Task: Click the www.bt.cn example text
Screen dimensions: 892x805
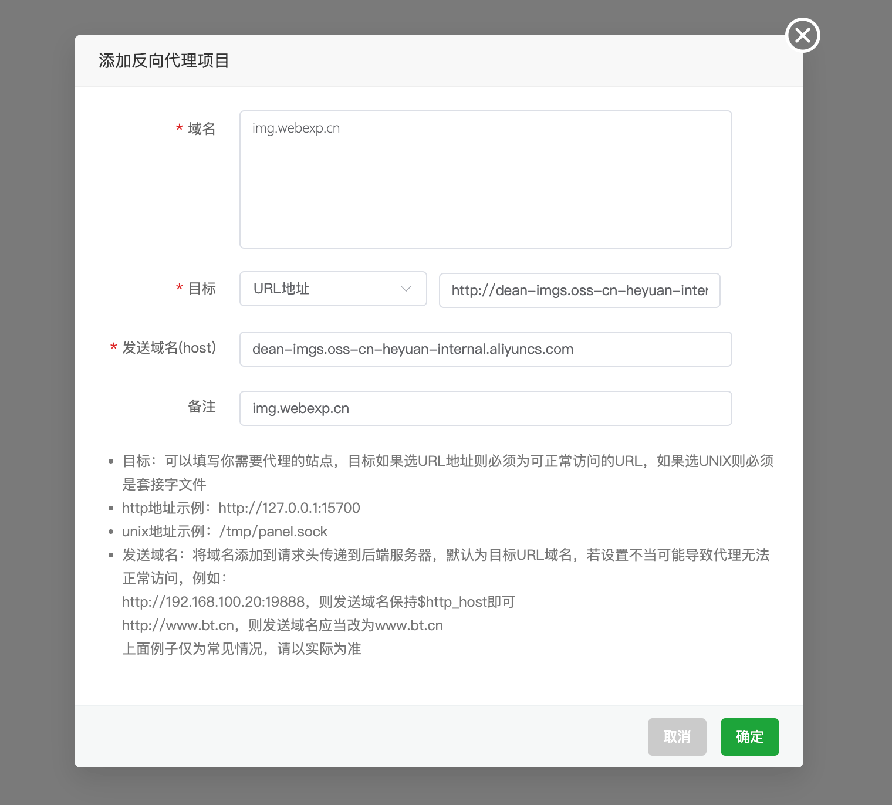Action: [x=282, y=625]
